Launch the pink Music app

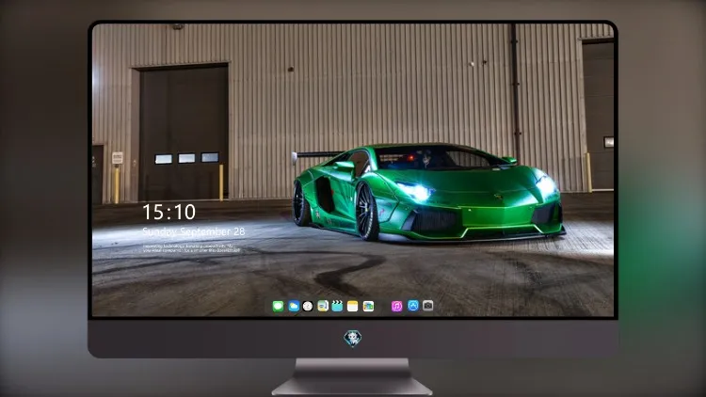[396, 306]
